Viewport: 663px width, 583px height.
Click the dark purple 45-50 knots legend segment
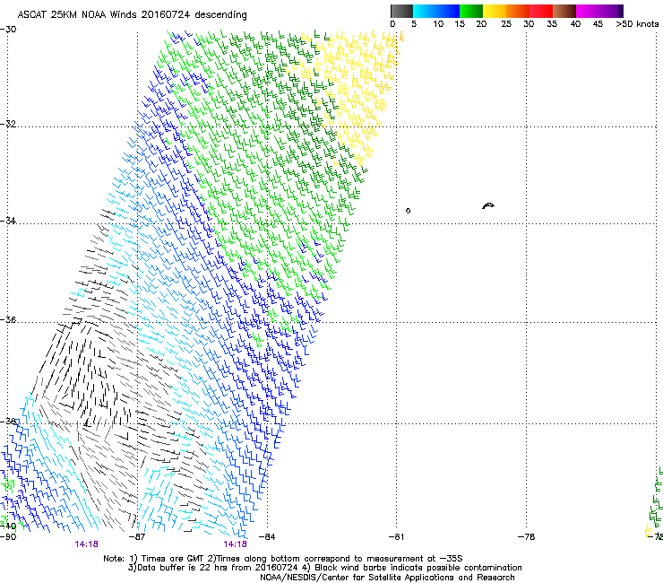pyautogui.click(x=611, y=11)
